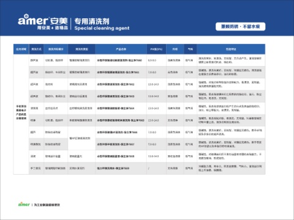Image resolution: width=294 pixels, height=220 pixels.
Task: Click the 6.0-9.0 pH value cell
Action: point(152,61)
